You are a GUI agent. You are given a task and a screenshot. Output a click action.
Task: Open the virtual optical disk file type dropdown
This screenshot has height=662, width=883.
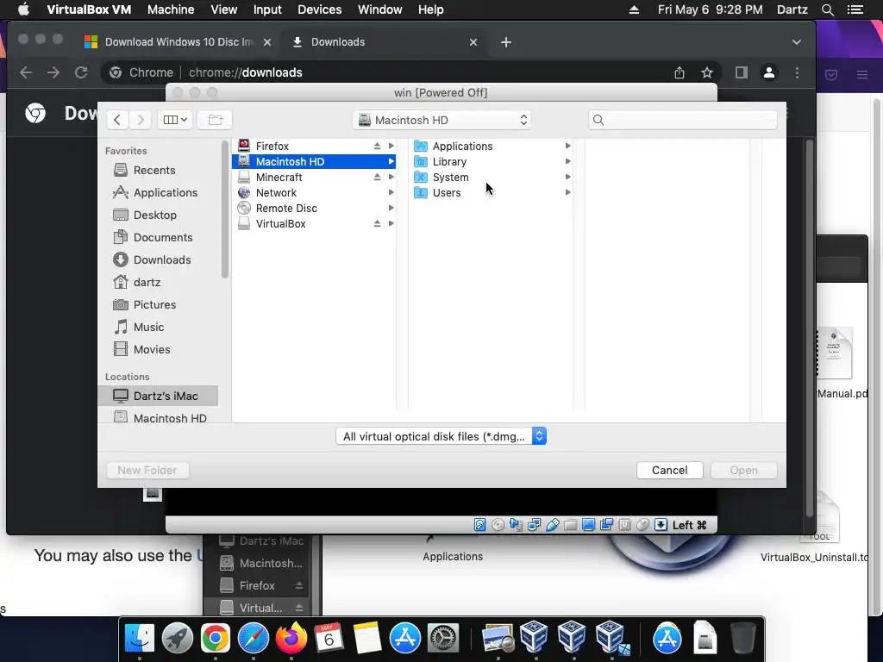click(x=441, y=436)
